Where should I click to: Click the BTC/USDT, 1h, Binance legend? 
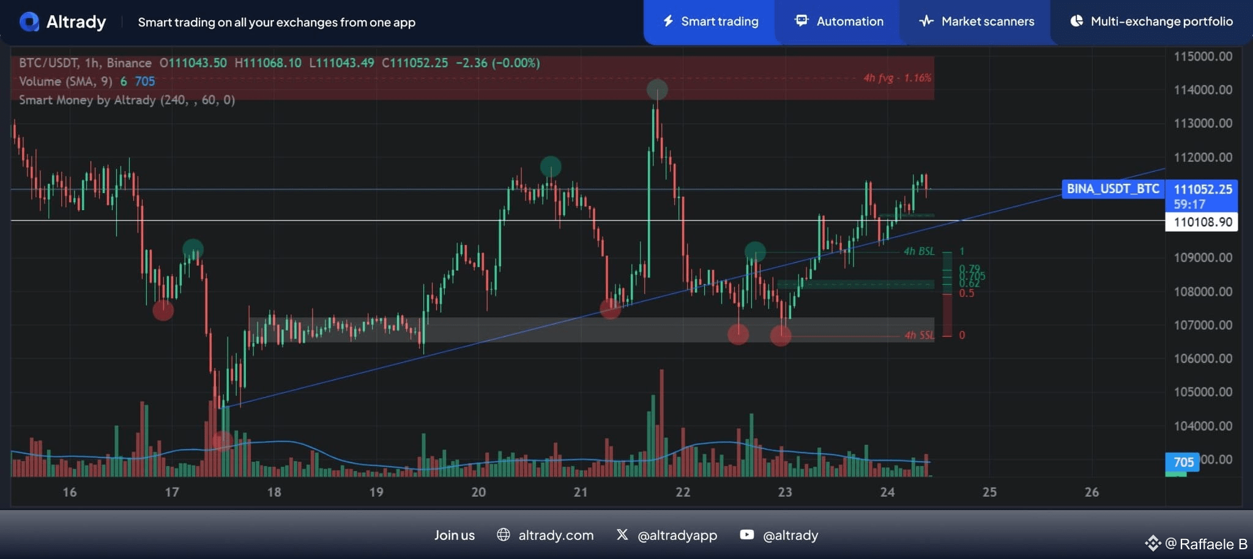click(85, 63)
